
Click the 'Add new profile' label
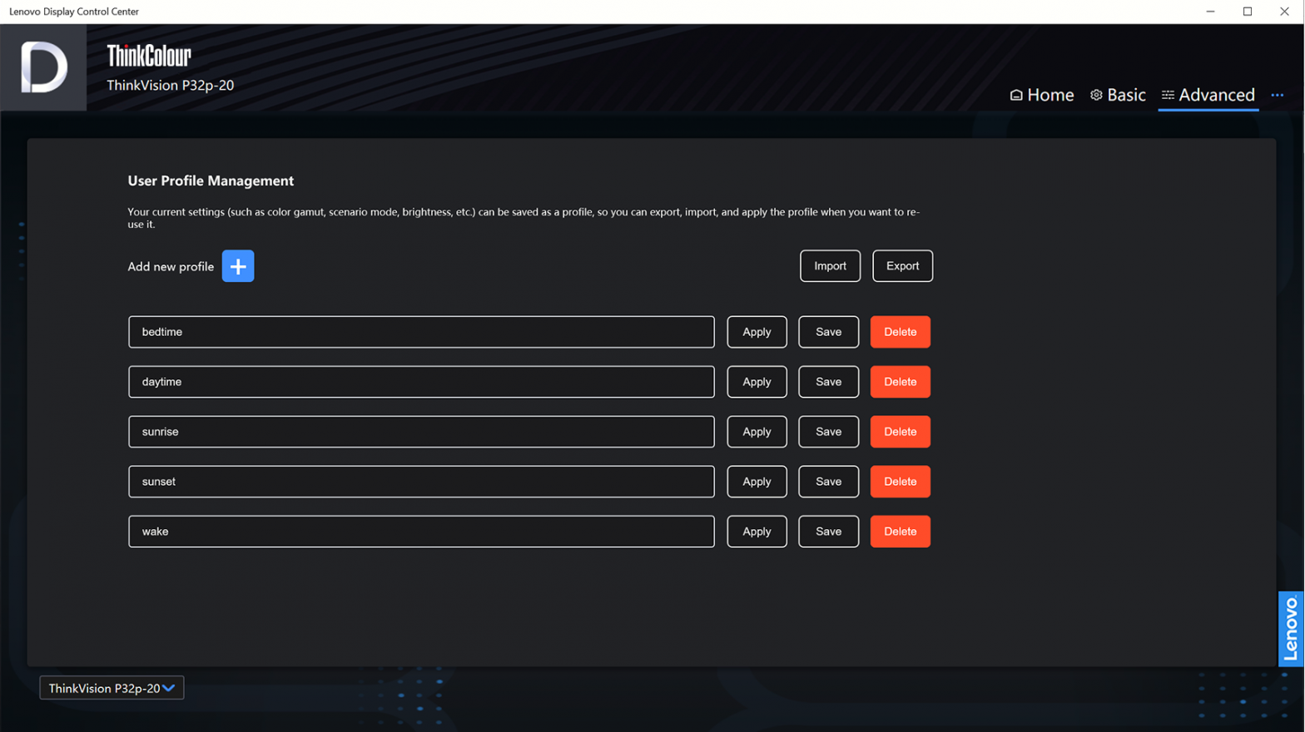(x=171, y=266)
